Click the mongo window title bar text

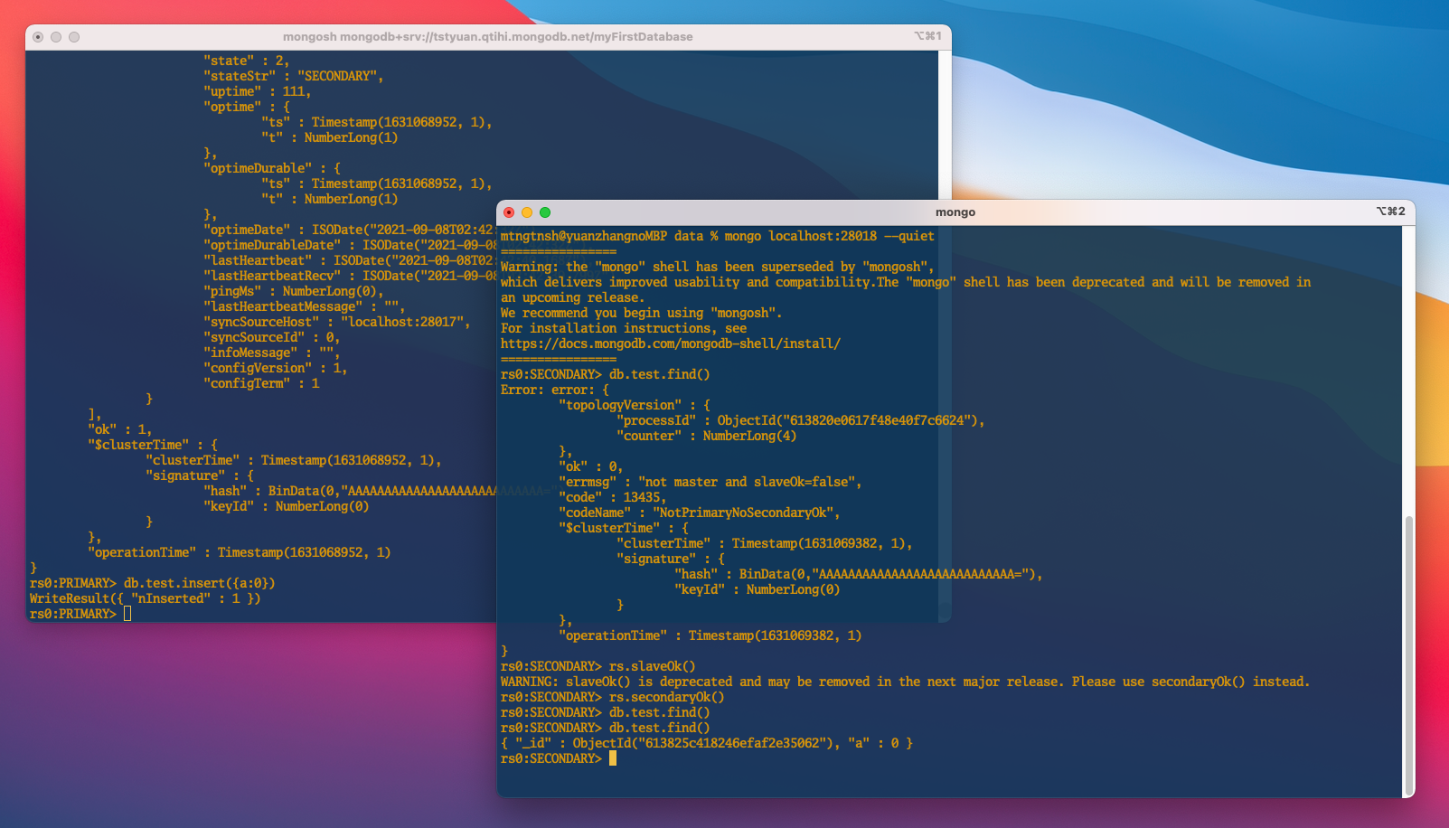[x=955, y=212]
